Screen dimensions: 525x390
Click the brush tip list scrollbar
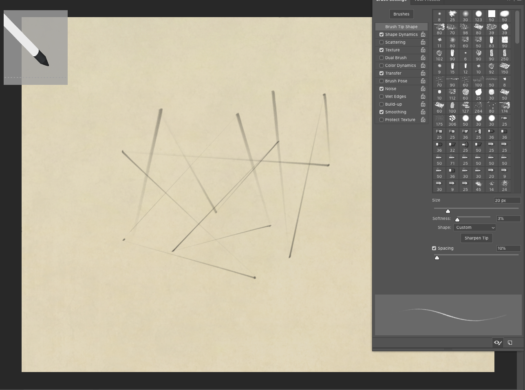(x=518, y=27)
